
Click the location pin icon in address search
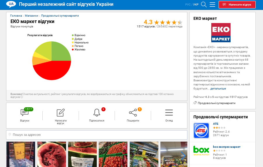tap(10, 135)
